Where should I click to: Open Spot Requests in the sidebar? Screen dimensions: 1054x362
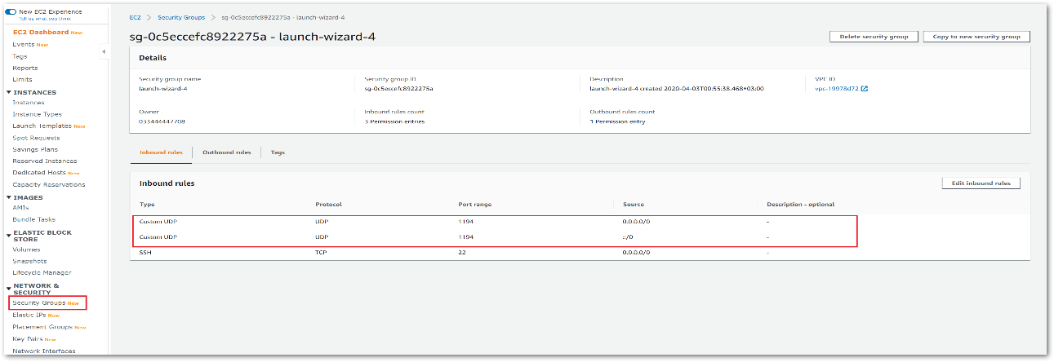(x=36, y=138)
